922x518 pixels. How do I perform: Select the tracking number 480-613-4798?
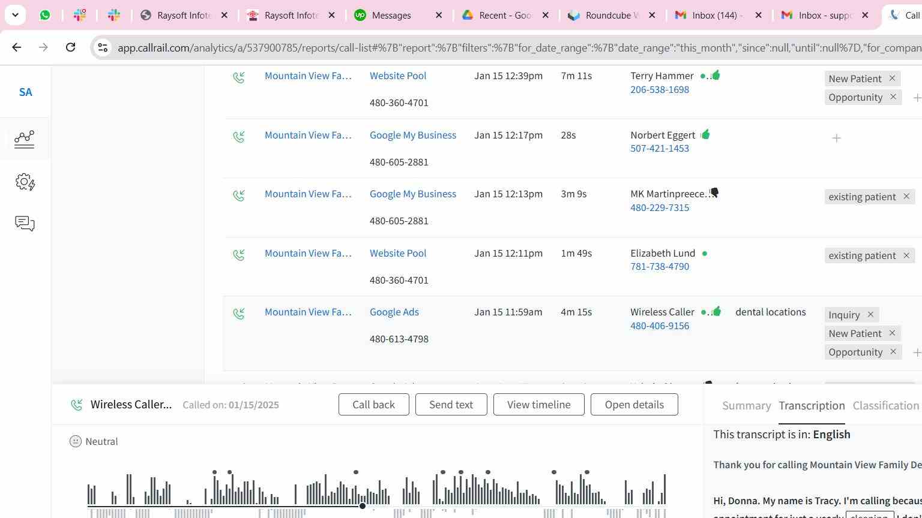click(399, 339)
